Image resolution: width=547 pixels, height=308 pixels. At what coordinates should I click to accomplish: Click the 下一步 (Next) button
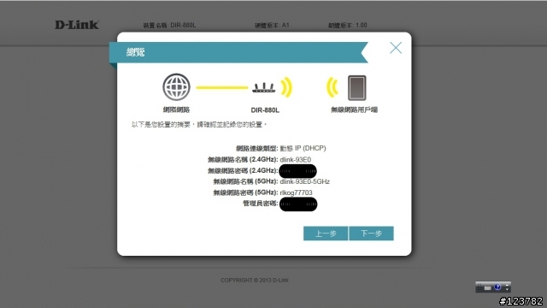point(371,234)
